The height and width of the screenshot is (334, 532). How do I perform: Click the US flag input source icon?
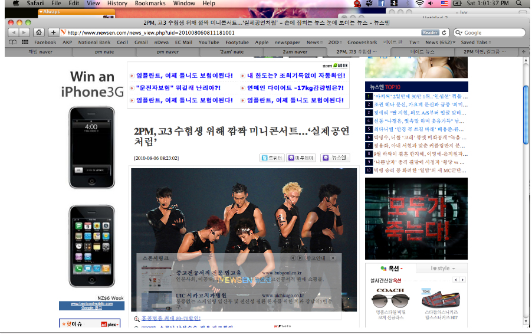tap(444, 4)
